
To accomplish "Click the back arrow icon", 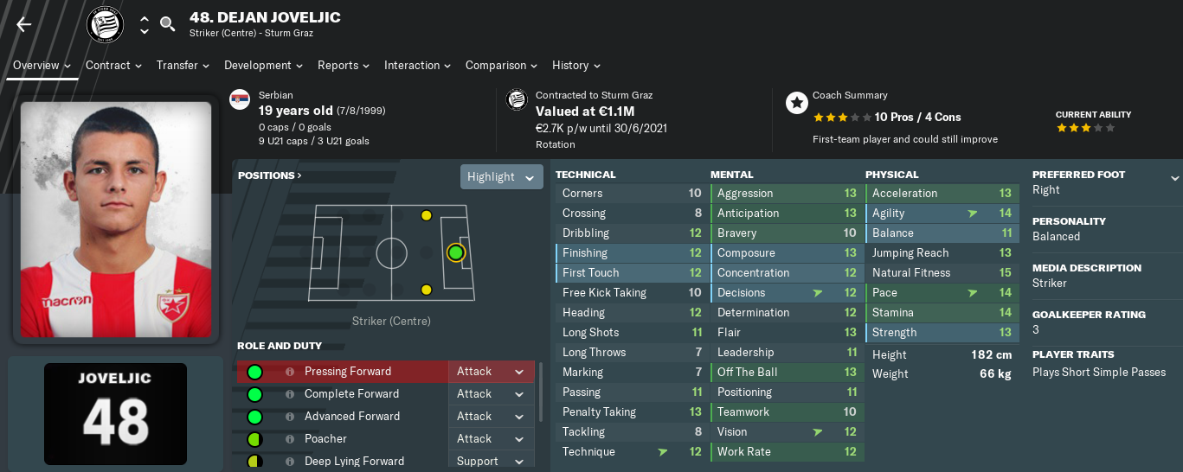I will tap(23, 24).
